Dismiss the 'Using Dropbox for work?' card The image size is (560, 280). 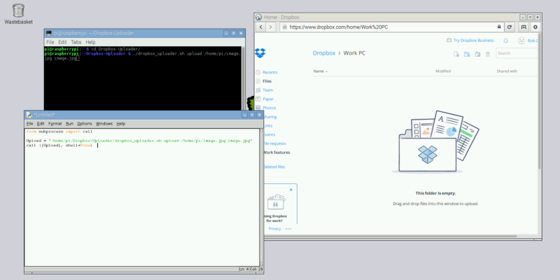pyautogui.click(x=291, y=190)
